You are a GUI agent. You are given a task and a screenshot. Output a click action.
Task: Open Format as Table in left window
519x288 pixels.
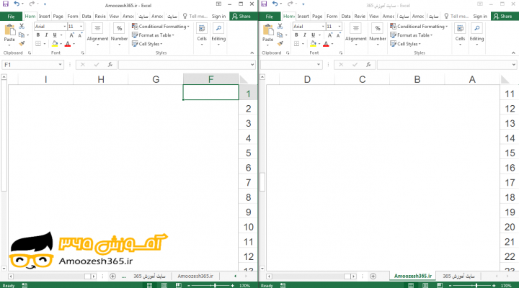[153, 35]
